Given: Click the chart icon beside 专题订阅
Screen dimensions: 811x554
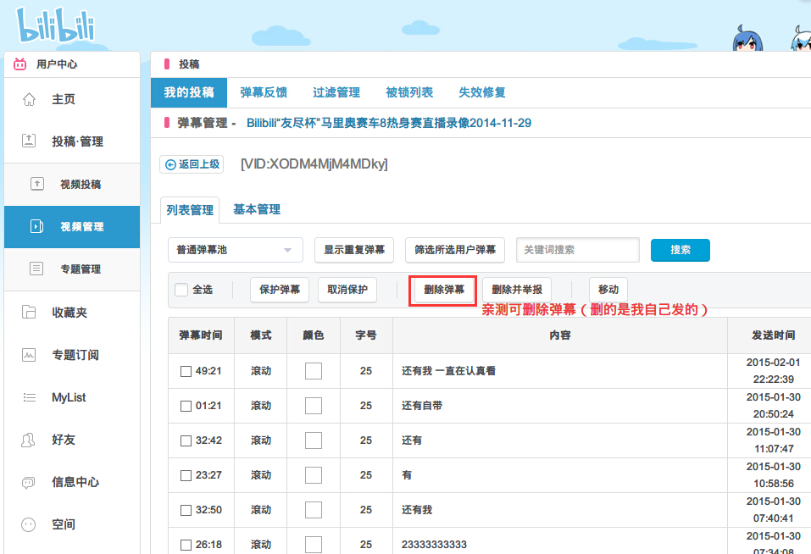Looking at the screenshot, I should pyautogui.click(x=29, y=355).
